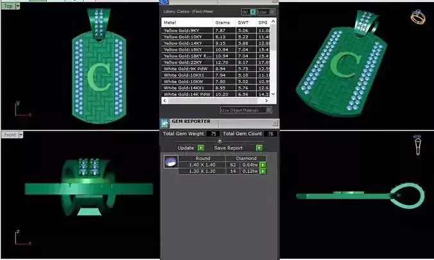Screen dimensions: 434x260
Task: Select the Yellow Gold:18KY row
Action: point(216,49)
